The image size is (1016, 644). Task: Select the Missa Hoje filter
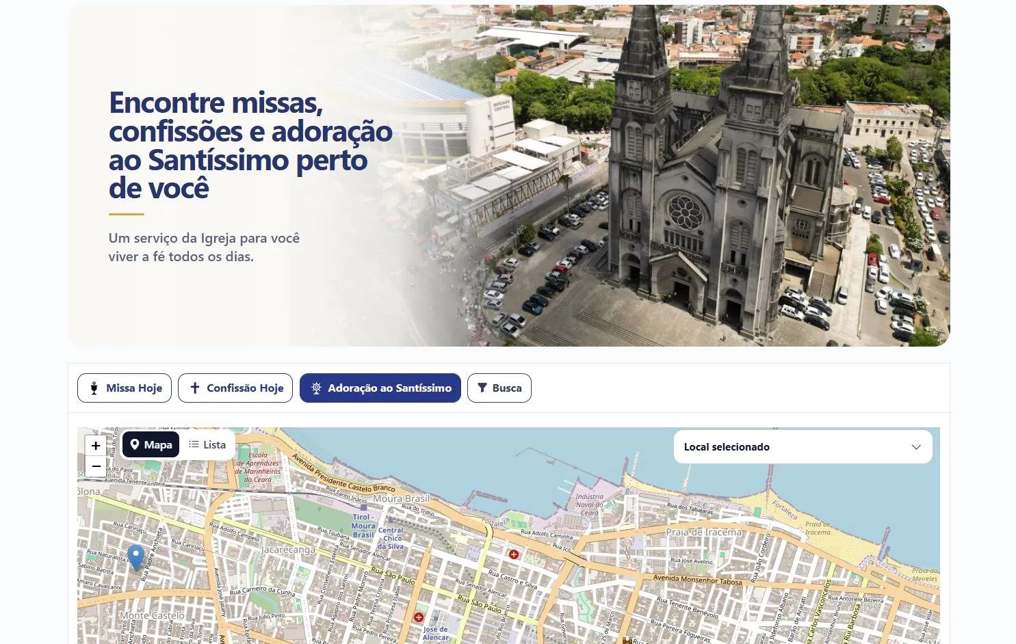point(125,388)
